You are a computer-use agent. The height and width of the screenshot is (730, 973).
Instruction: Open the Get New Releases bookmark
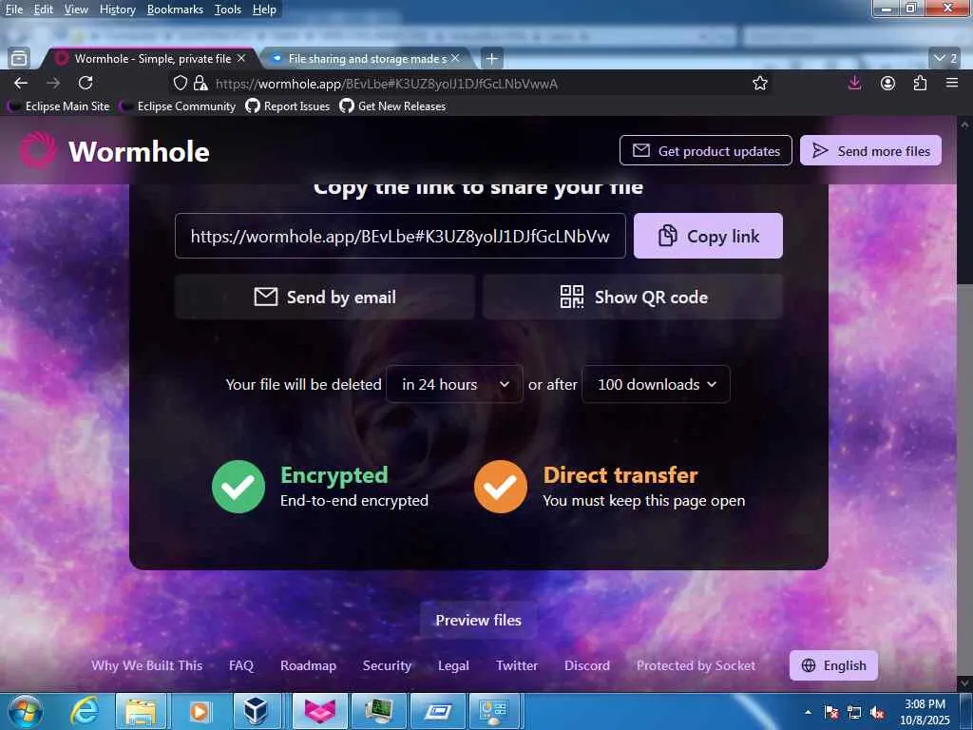392,106
